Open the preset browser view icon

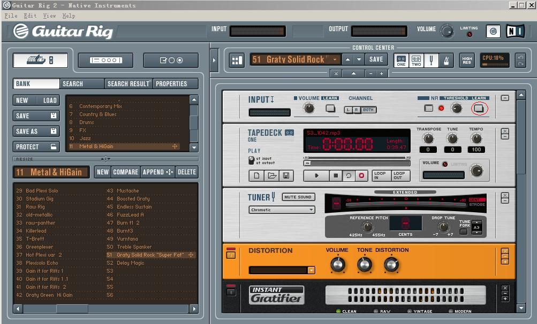(40, 60)
